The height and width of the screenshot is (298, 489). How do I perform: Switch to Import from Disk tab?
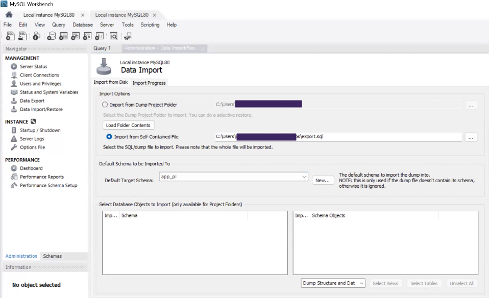(111, 82)
